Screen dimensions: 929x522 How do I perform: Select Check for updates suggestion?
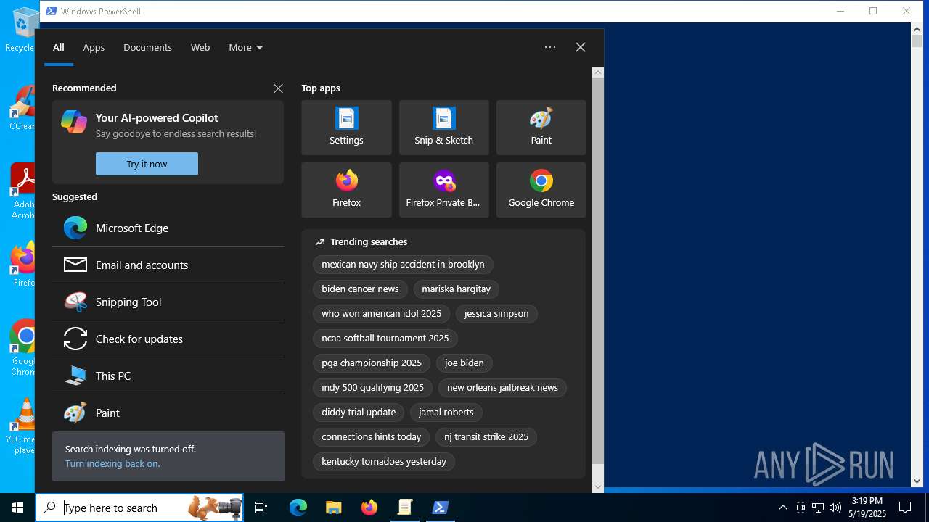[168, 339]
